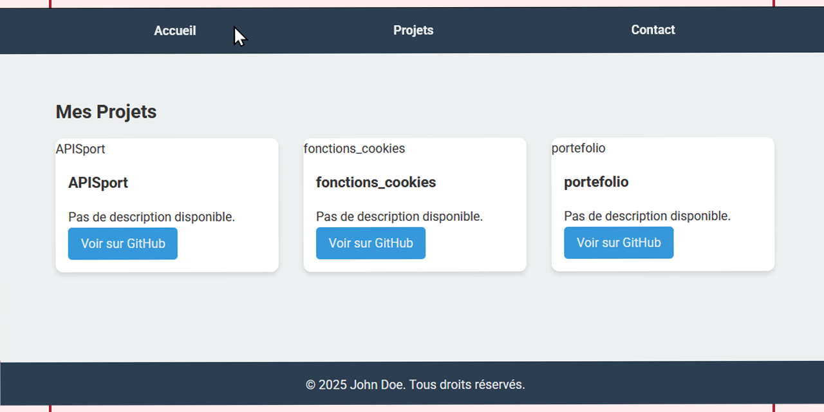Click Voir sur GitHub on portefolio card
The width and height of the screenshot is (824, 412).
(619, 242)
